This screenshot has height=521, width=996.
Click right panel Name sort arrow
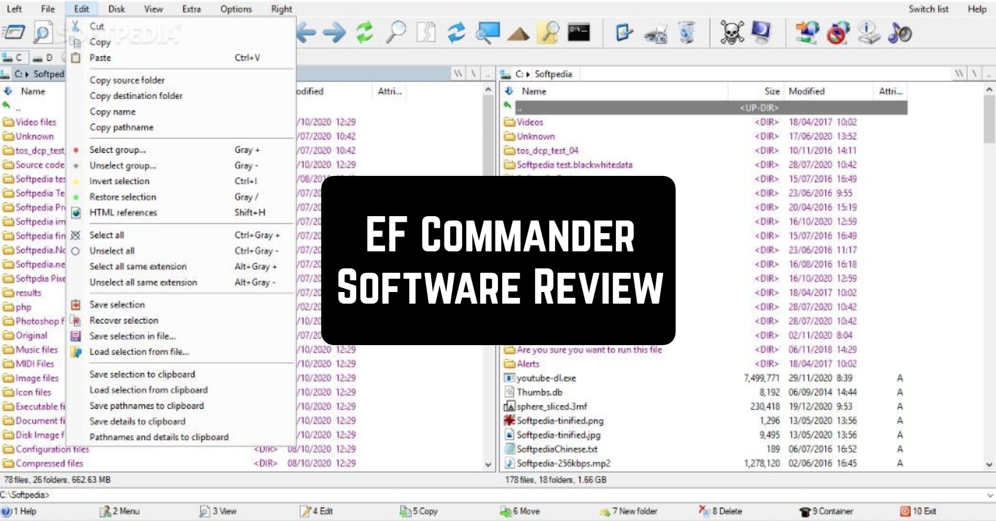coord(509,91)
